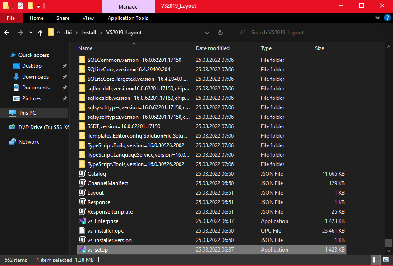393x266 pixels.
Task: Sort by the Date modified column header
Action: pyautogui.click(x=213, y=48)
